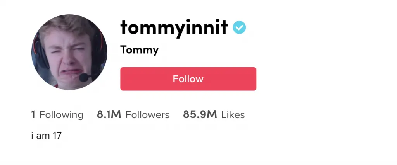
Task: Click the right edge of the Follow button
Action: click(x=252, y=79)
